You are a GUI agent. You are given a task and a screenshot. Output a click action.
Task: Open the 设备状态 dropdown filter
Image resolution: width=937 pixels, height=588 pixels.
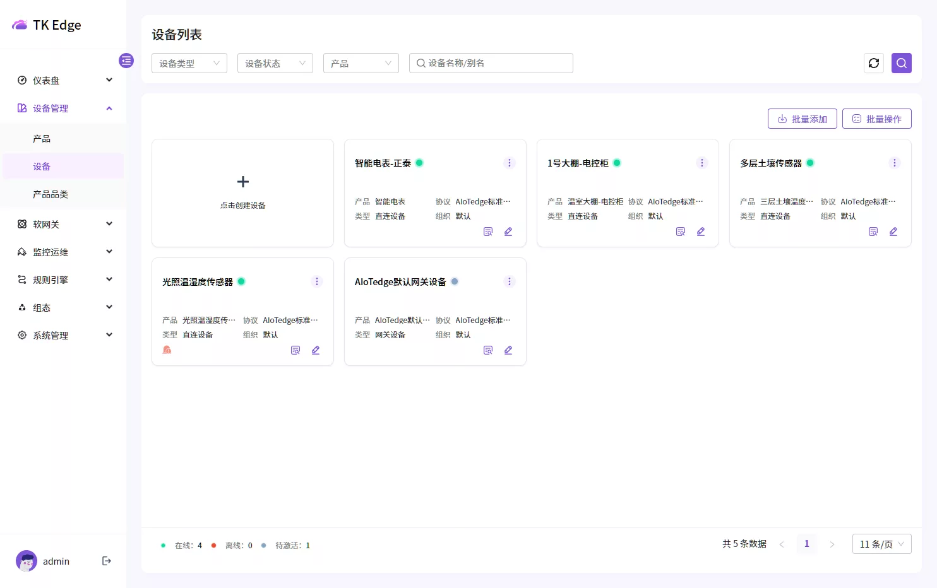pyautogui.click(x=275, y=63)
